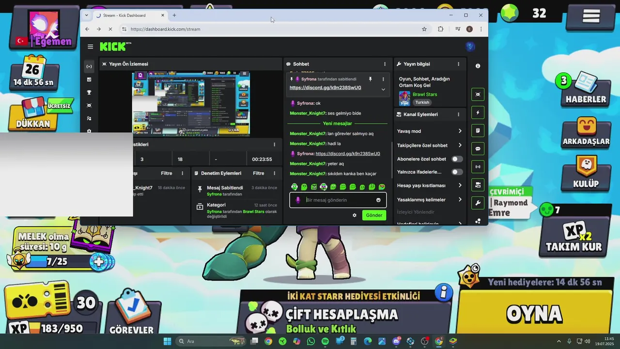Viewport: 620px width, 349px height.
Task: Click the Chrome address bar URL
Action: point(165,29)
